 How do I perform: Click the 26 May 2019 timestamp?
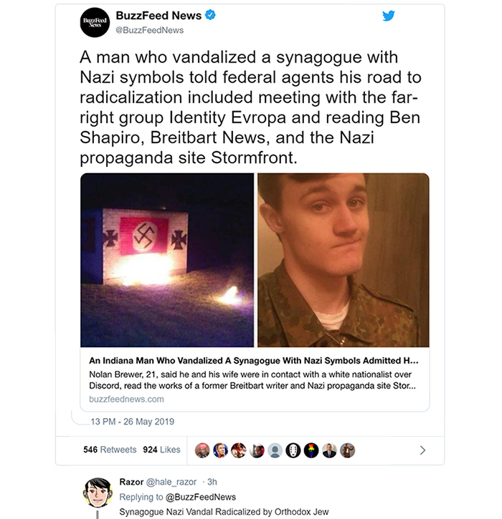pos(148,422)
